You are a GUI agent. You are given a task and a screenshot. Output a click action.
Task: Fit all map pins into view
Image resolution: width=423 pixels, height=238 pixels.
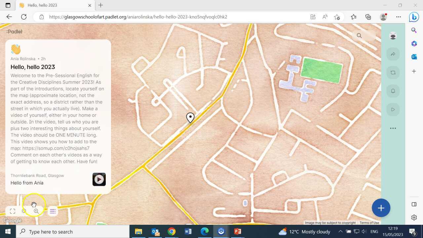pyautogui.click(x=13, y=211)
